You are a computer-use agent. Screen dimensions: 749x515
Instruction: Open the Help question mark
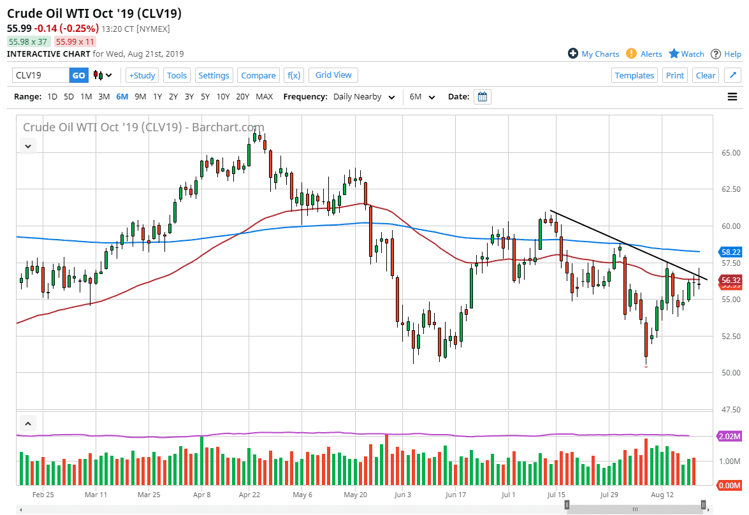coord(716,54)
